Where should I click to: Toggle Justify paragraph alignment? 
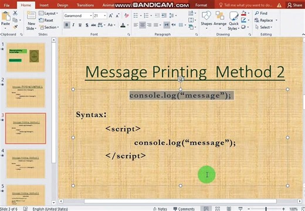click(x=156, y=25)
